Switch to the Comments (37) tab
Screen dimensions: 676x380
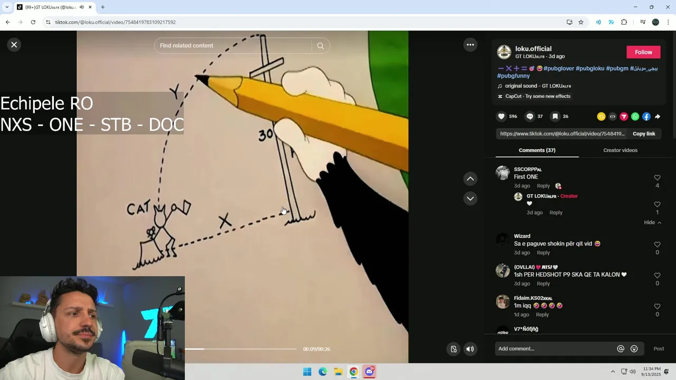(x=537, y=150)
